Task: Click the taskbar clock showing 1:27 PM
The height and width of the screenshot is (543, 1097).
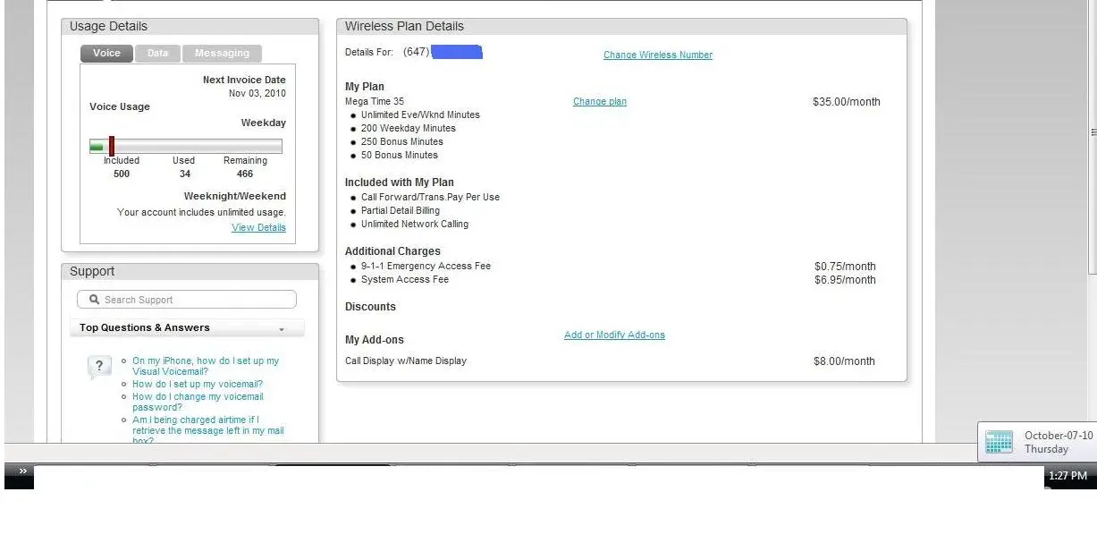Action: click(1067, 476)
